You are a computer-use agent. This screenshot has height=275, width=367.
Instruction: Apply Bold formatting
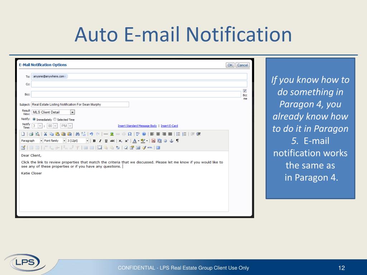(94, 141)
